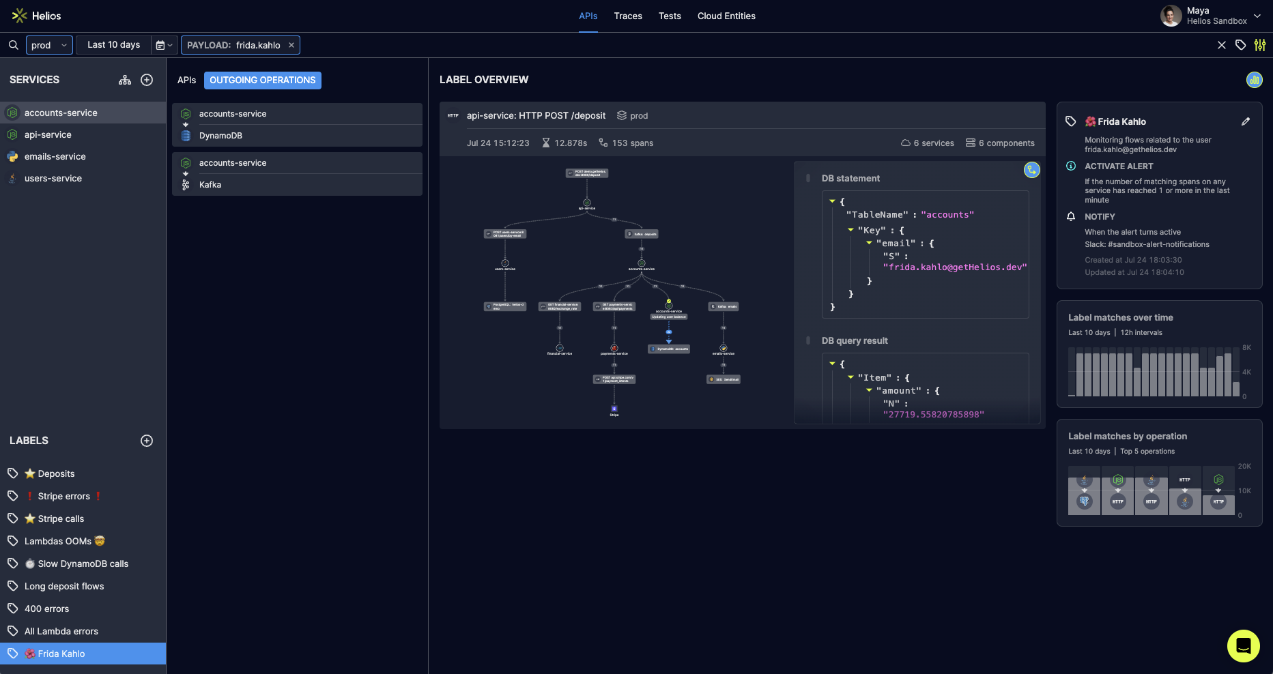This screenshot has width=1273, height=674.
Task: Open the accounts-service to Kafka operation
Action: [x=297, y=174]
